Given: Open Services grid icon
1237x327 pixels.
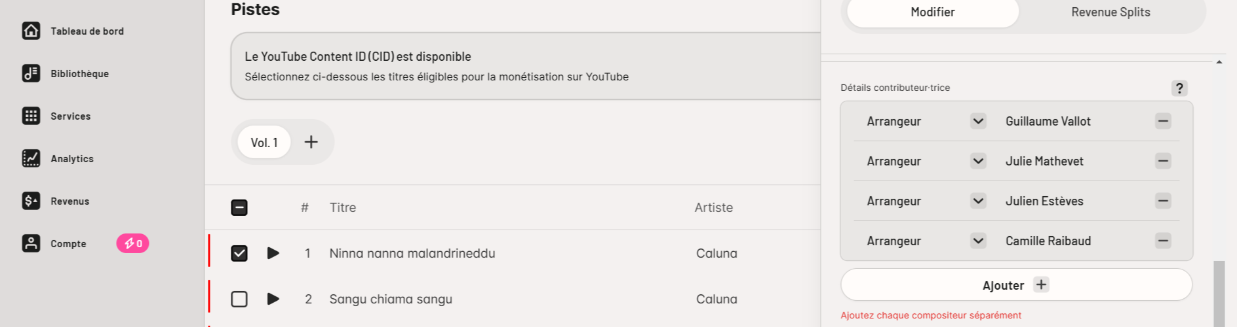Looking at the screenshot, I should 31,116.
